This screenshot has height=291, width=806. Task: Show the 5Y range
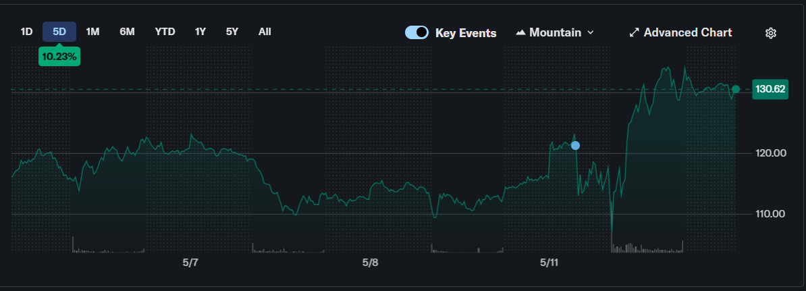click(232, 32)
